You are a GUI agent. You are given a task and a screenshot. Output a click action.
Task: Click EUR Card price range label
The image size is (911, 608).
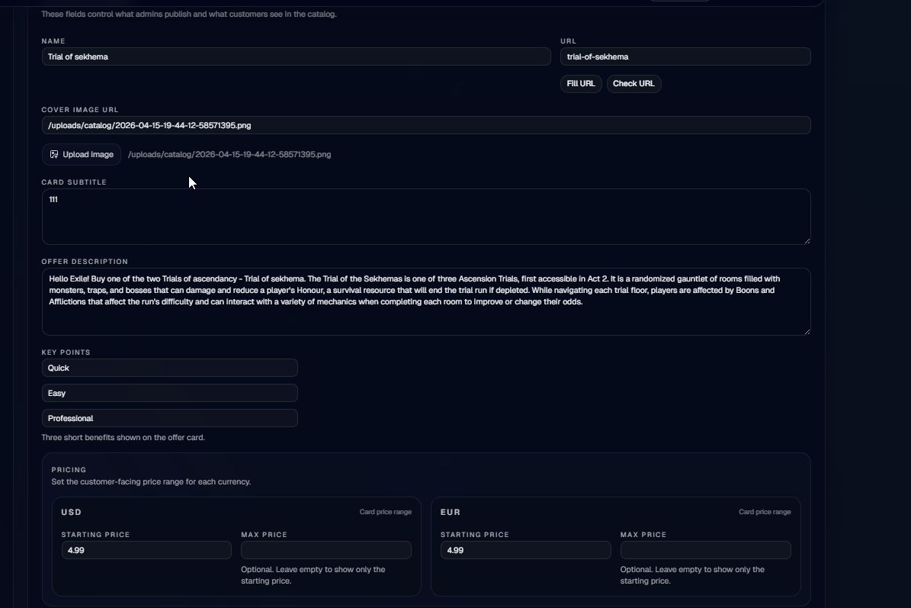(x=765, y=512)
